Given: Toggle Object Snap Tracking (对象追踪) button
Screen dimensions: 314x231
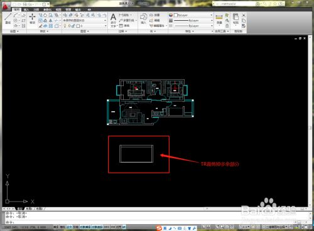Looking at the screenshot, I should click(97, 227).
